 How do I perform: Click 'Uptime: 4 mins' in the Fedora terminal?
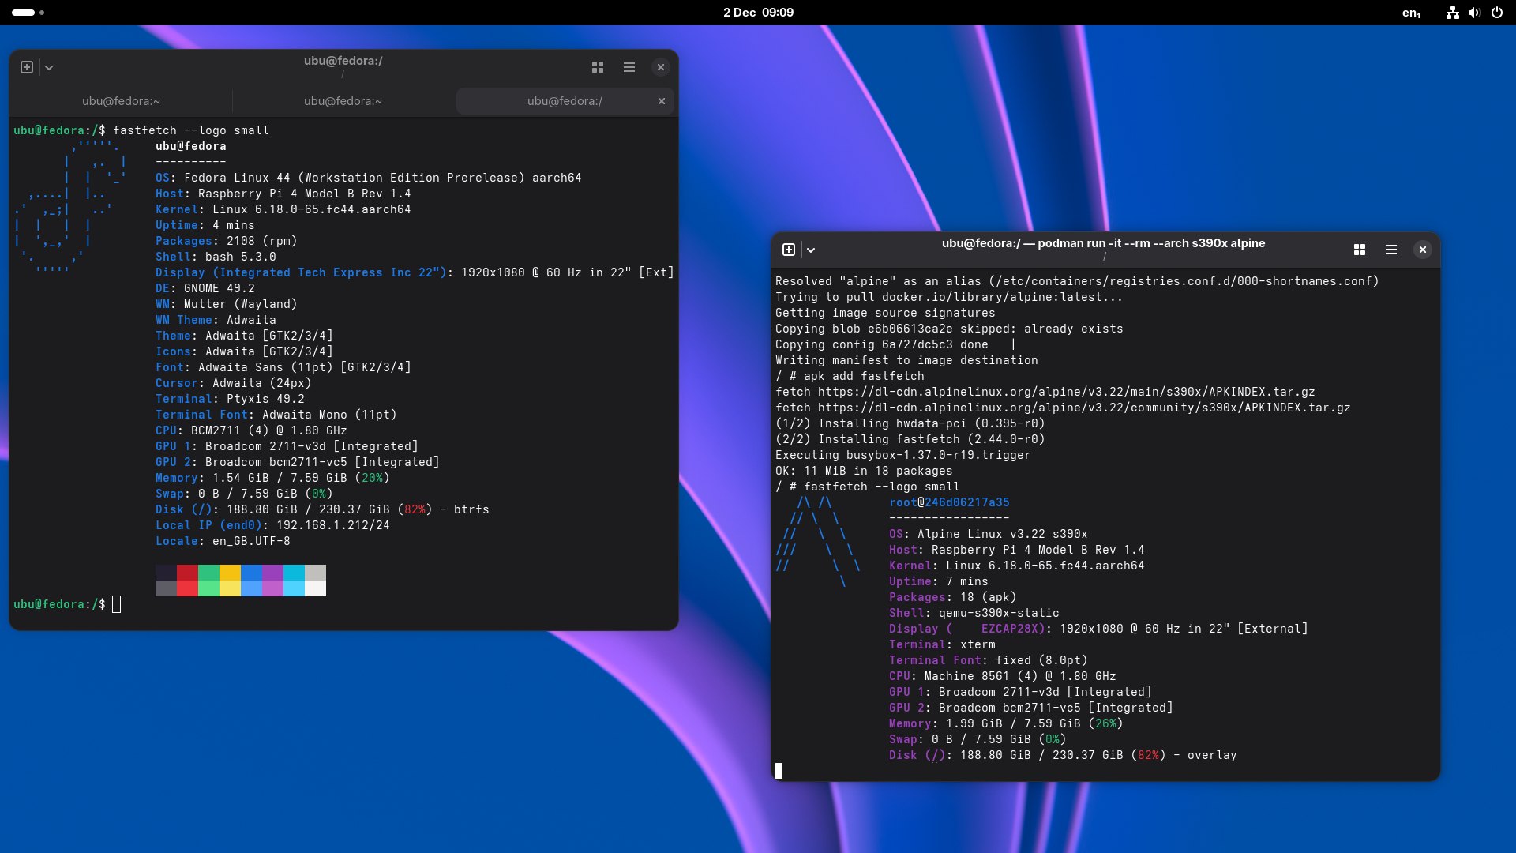coord(205,225)
